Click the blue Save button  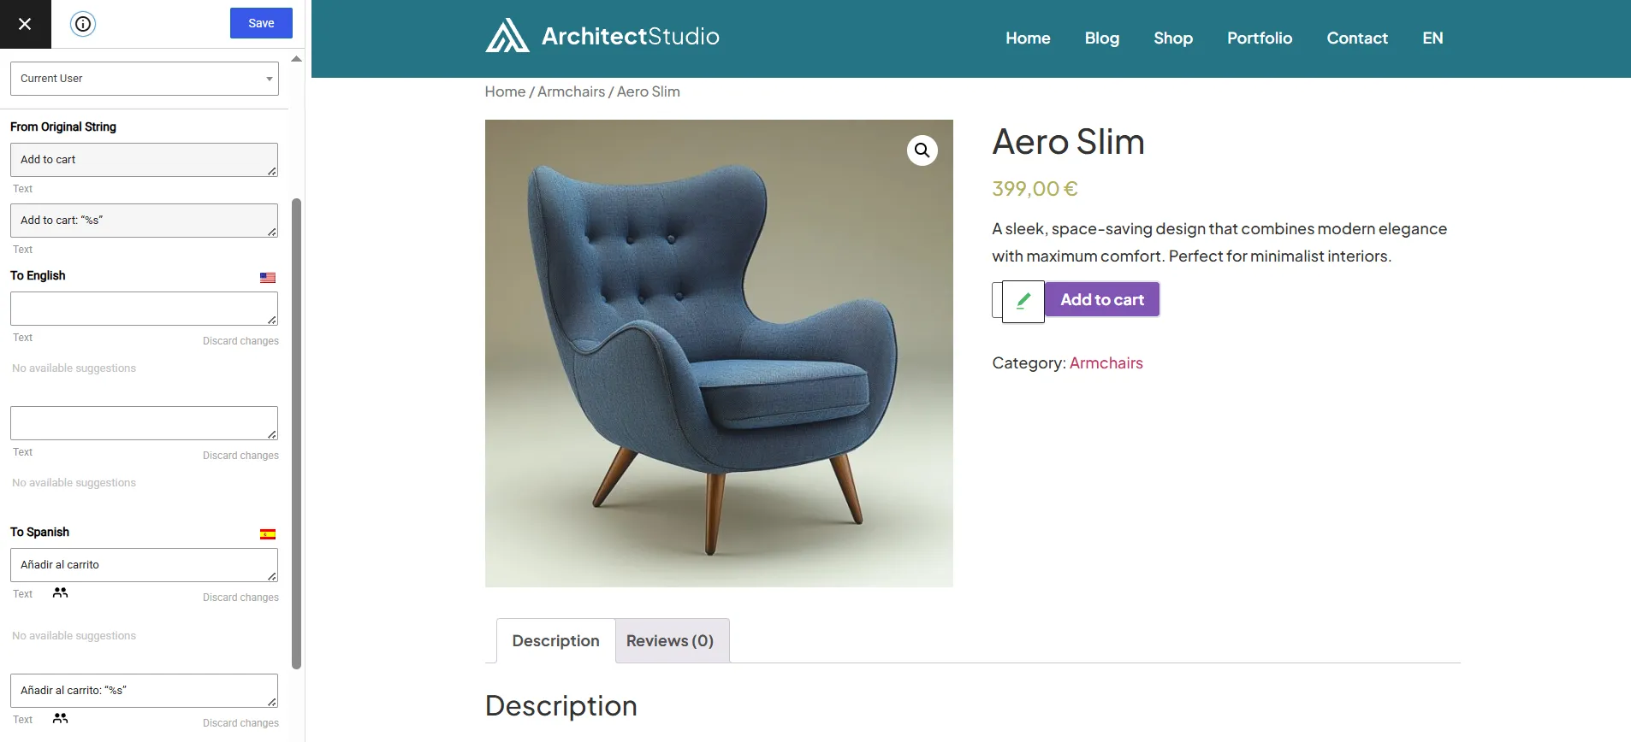261,23
